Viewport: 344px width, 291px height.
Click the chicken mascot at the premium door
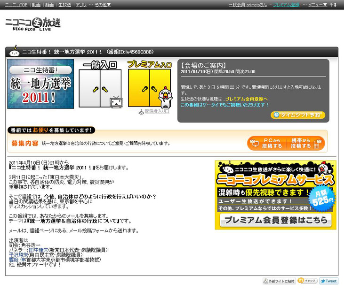[x=165, y=97]
